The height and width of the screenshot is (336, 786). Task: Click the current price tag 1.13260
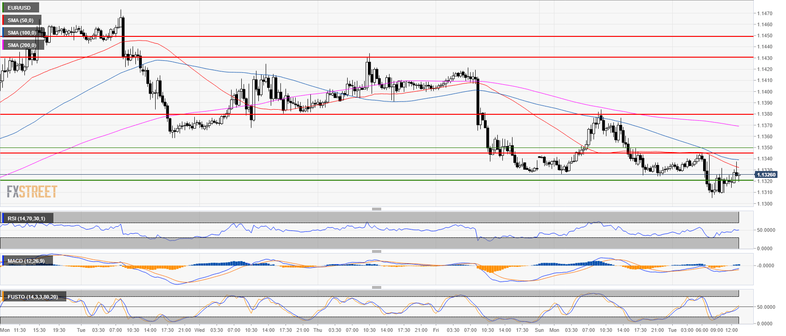pyautogui.click(x=766, y=175)
